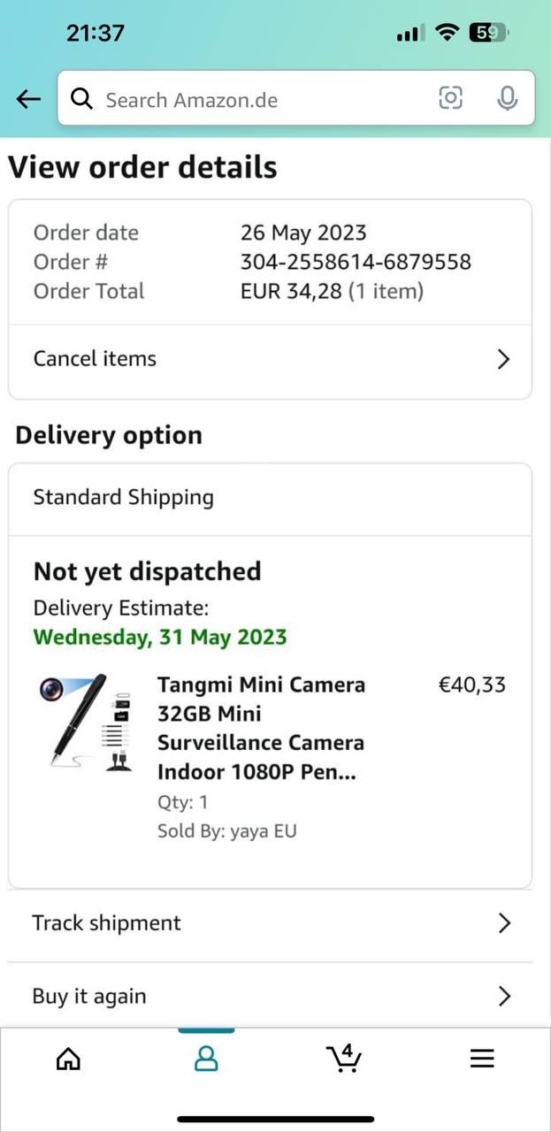Open the shopping cart icon
Image resolution: width=551 pixels, height=1132 pixels.
tap(344, 1058)
